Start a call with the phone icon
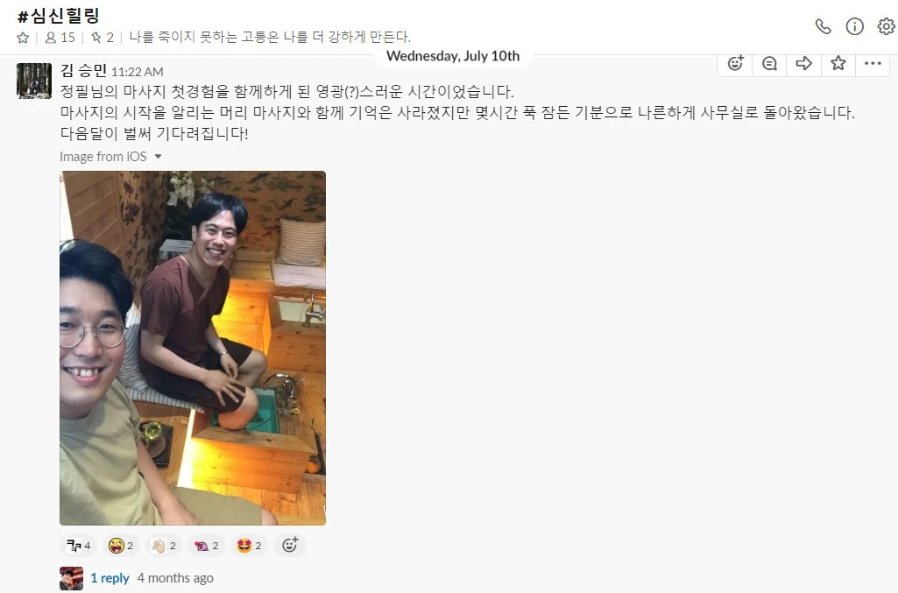Image resolution: width=898 pixels, height=593 pixels. pos(823,26)
